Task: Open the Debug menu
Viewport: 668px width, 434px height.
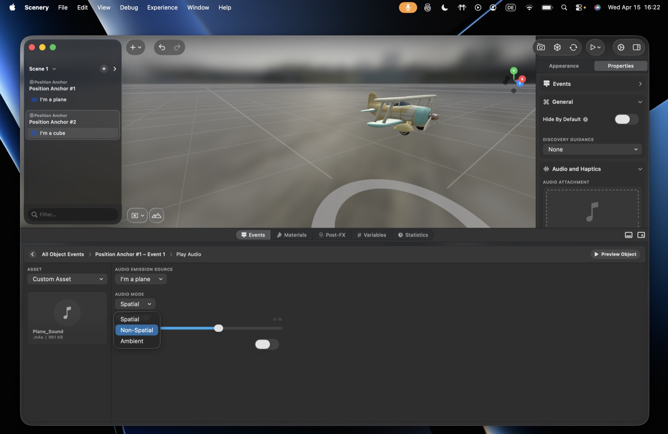Action: (x=129, y=8)
